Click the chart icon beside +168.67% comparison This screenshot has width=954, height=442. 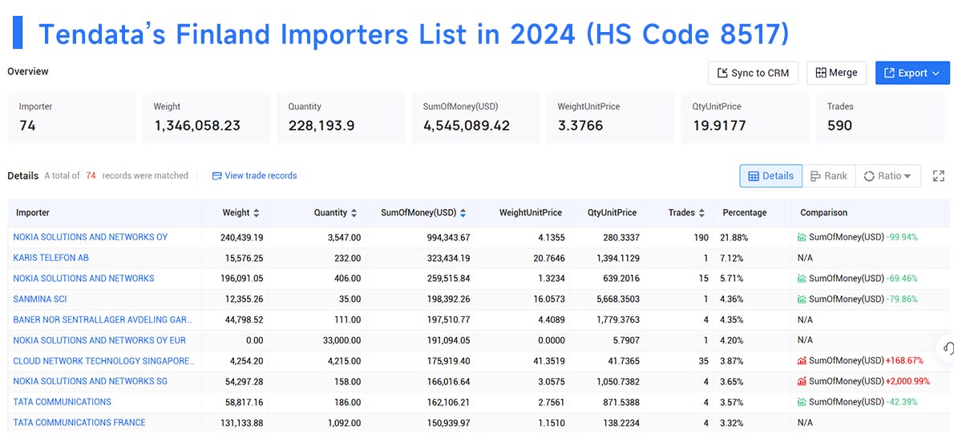pyautogui.click(x=802, y=360)
